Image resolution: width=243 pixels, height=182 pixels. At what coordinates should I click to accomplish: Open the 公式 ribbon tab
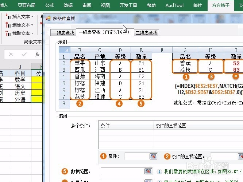point(50,5)
